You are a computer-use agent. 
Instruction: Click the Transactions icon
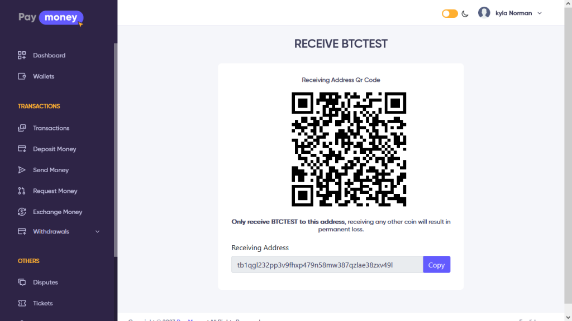[x=22, y=128]
